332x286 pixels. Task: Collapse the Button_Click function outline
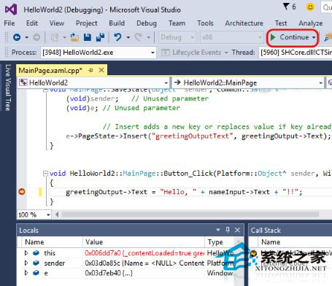(x=45, y=174)
